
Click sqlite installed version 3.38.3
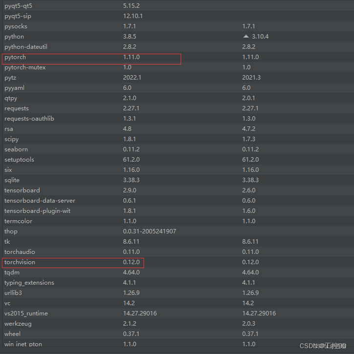[x=131, y=180]
